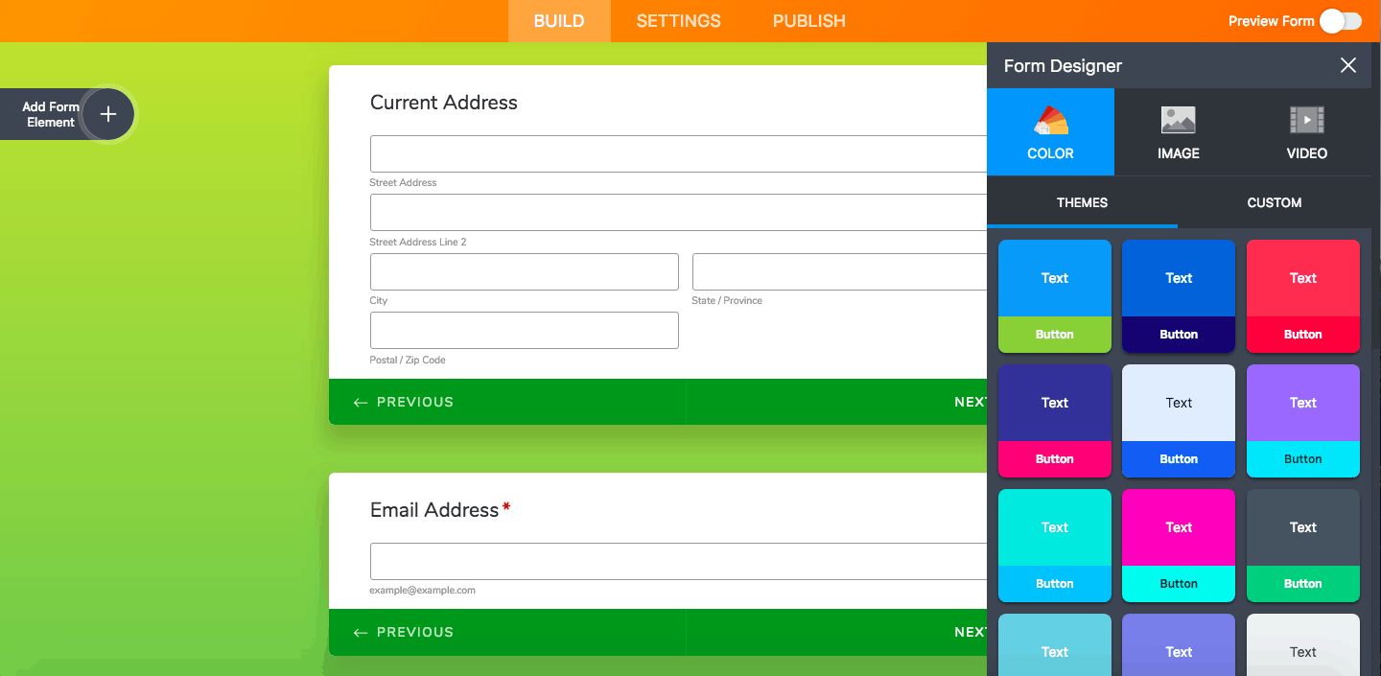The width and height of the screenshot is (1381, 676).
Task: Switch to the SETTINGS tab
Action: [679, 21]
